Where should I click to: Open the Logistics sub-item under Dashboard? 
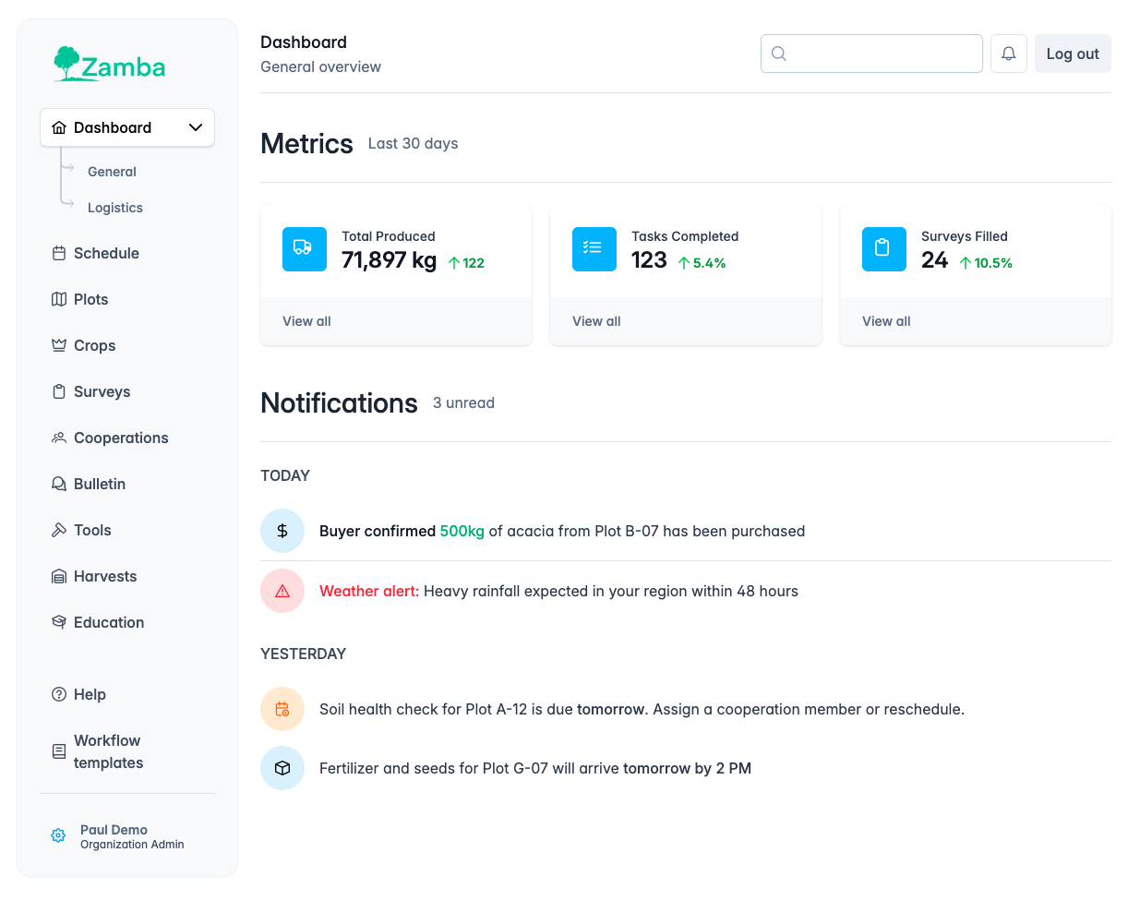pyautogui.click(x=114, y=208)
